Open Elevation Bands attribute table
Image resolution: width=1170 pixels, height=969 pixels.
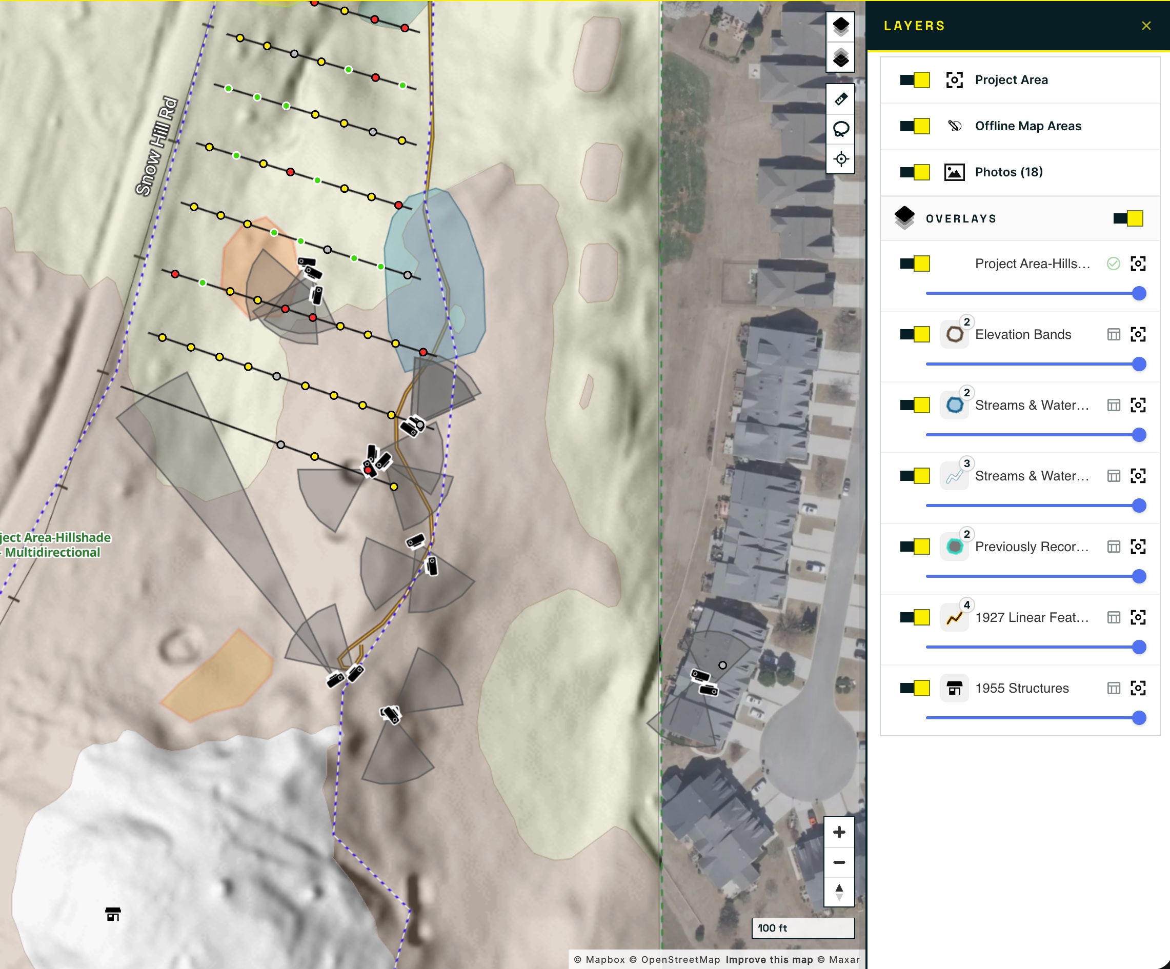click(x=1114, y=334)
